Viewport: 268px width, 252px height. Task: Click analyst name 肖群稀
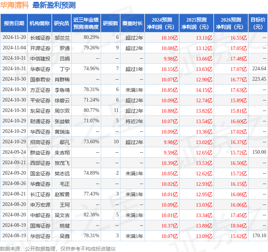coord(62,80)
